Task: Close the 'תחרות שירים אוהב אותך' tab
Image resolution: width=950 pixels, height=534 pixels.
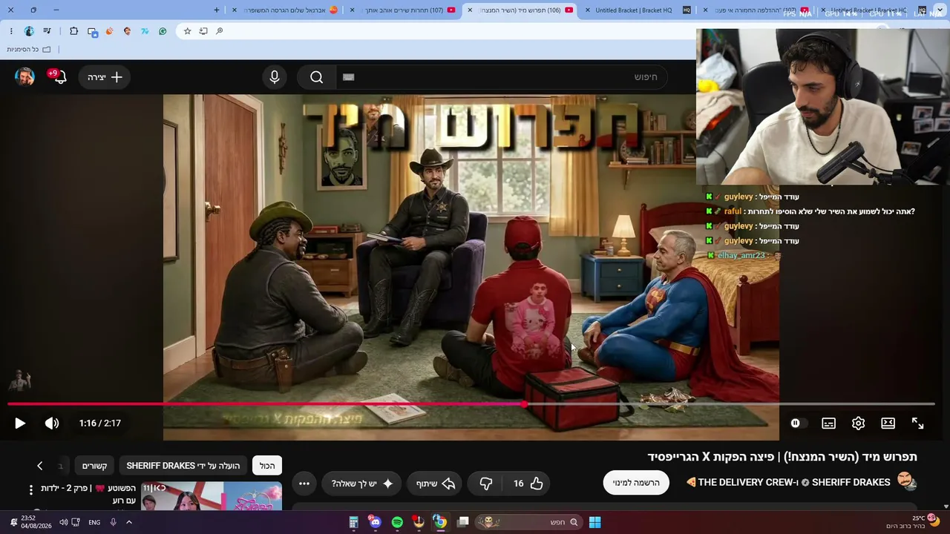Action: 352,10
